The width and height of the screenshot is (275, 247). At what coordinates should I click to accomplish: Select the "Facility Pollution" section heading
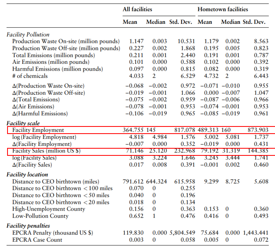(x=28, y=35)
